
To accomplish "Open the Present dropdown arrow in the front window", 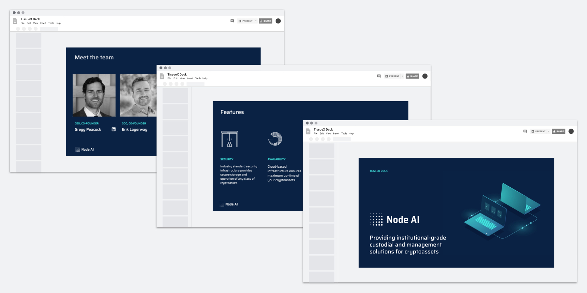I will [549, 132].
